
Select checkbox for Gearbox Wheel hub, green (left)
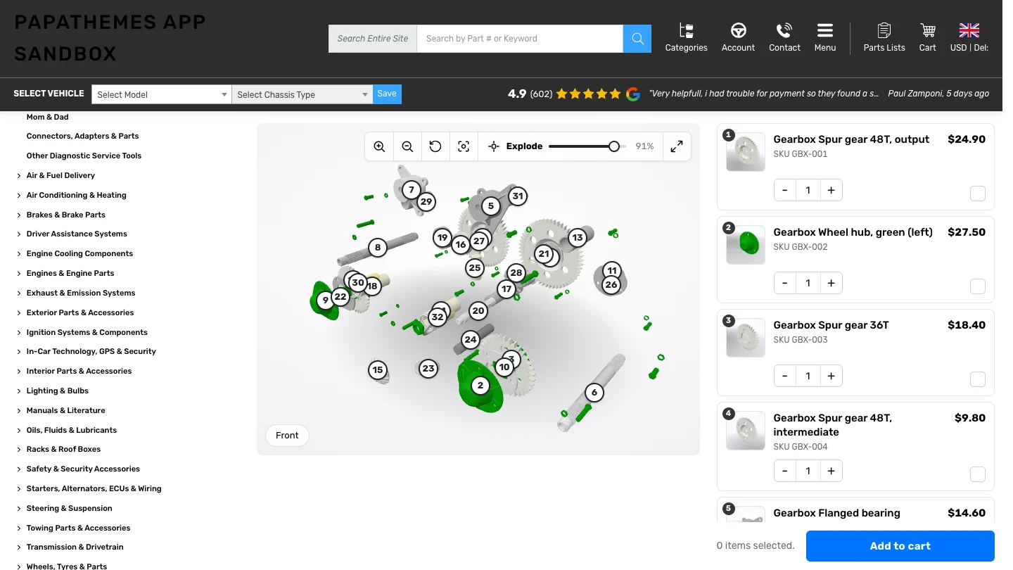(x=978, y=286)
